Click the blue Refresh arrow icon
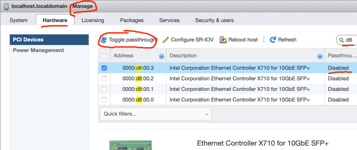This screenshot has width=357, height=150. [x=273, y=40]
